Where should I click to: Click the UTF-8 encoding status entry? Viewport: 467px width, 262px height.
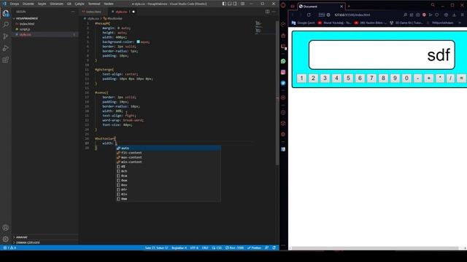coord(194,247)
